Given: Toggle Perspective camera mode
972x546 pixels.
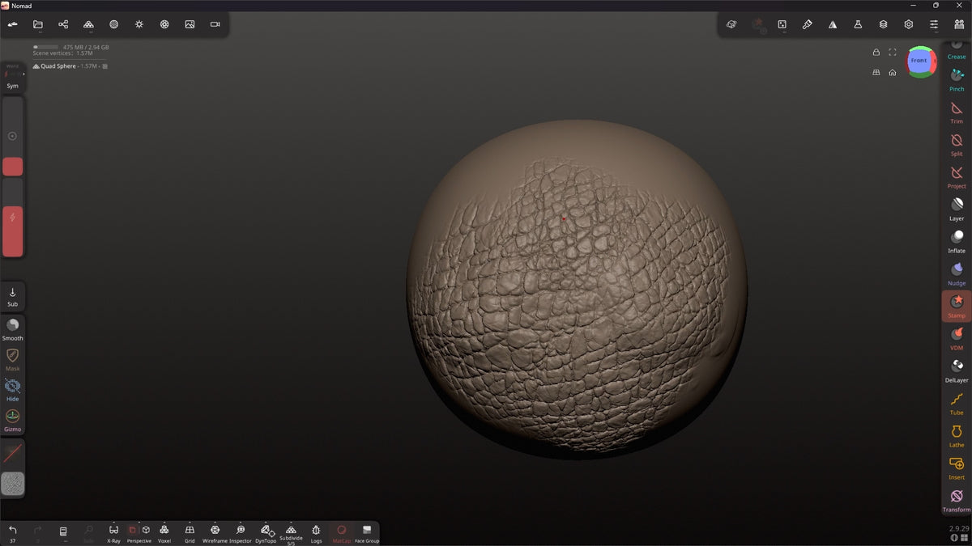Looking at the screenshot, I should [x=139, y=533].
